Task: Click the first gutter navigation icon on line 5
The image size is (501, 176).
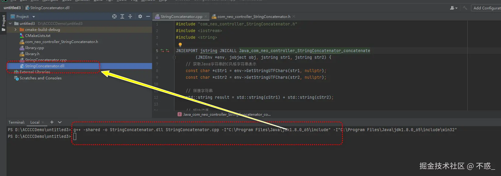Action: (162, 51)
